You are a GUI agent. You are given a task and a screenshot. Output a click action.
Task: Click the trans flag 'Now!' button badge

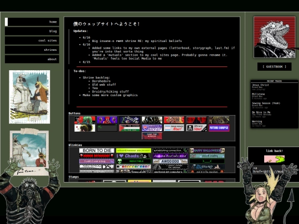coord(174,128)
